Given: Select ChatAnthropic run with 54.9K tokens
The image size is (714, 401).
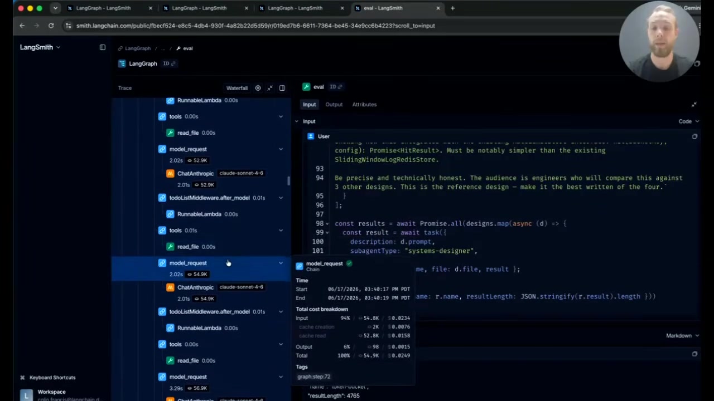Looking at the screenshot, I should click(201, 293).
